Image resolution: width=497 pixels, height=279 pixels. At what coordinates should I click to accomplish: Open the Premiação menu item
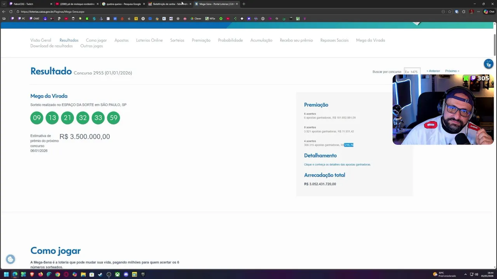pos(201,40)
